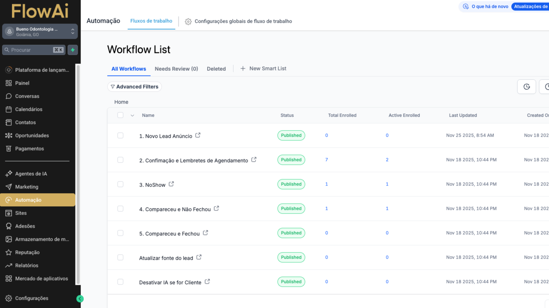Open the chevron dropdown beside Name header
Viewport: 549px width, 308px height.
[x=132, y=116]
